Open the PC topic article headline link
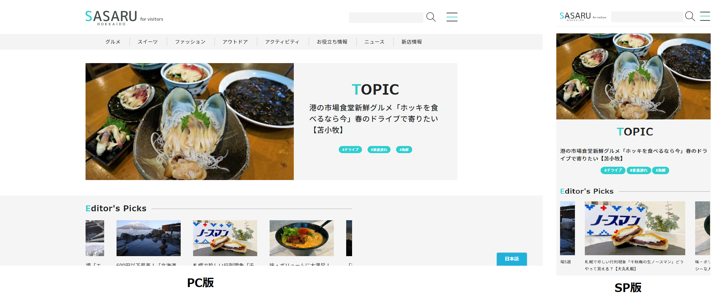Image resolution: width=724 pixels, height=305 pixels. pyautogui.click(x=374, y=119)
